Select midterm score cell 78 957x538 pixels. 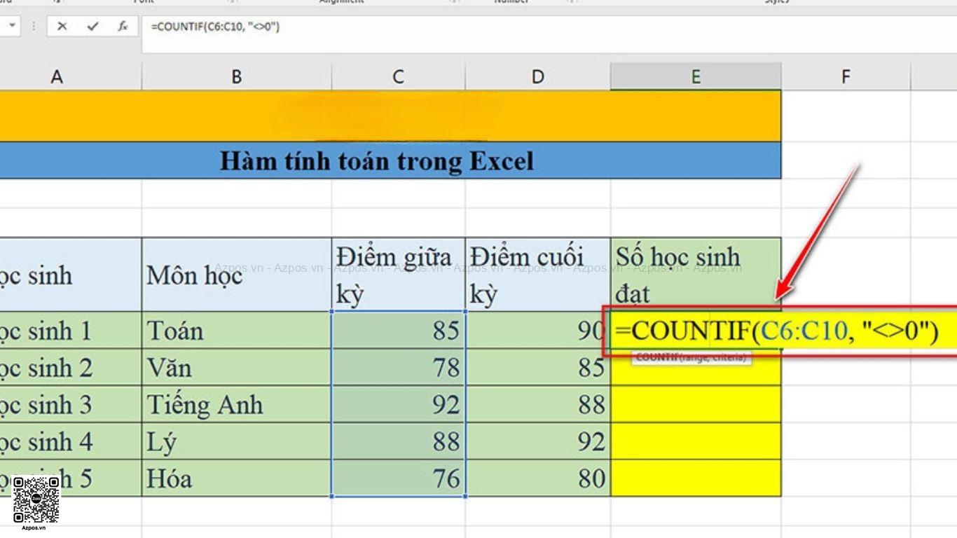click(x=398, y=367)
